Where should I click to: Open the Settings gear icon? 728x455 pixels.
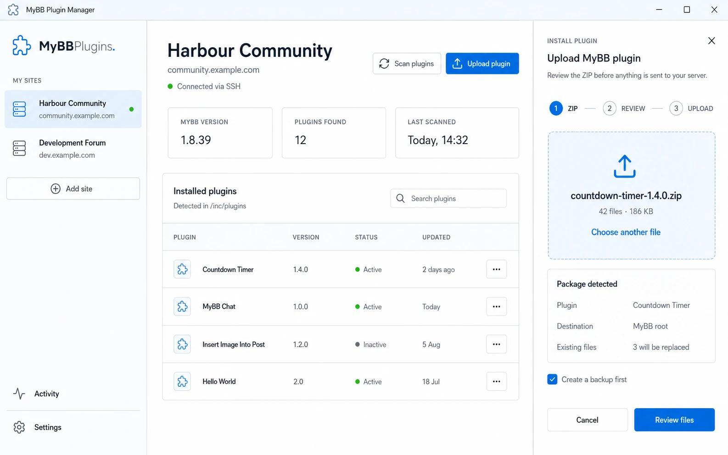tap(19, 427)
